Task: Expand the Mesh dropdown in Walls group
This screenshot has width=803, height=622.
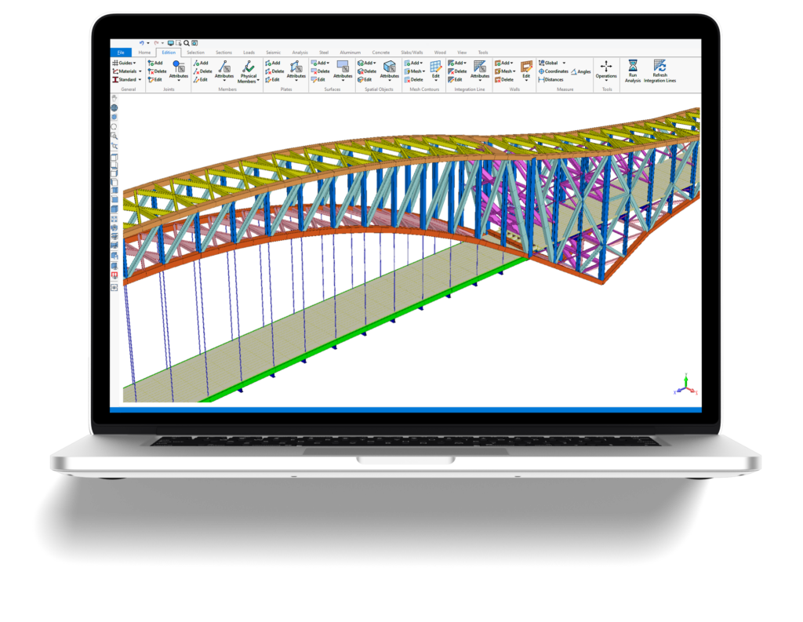Action: click(506, 71)
